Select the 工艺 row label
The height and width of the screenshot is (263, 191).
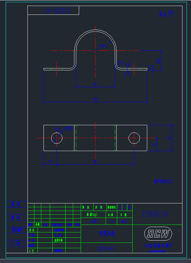pos(32,251)
